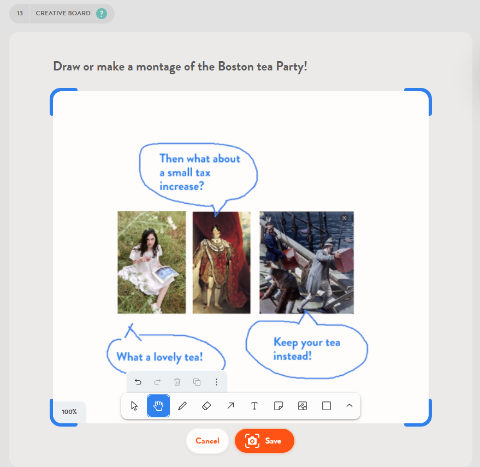
Task: Select the Eraser tool
Action: point(206,406)
